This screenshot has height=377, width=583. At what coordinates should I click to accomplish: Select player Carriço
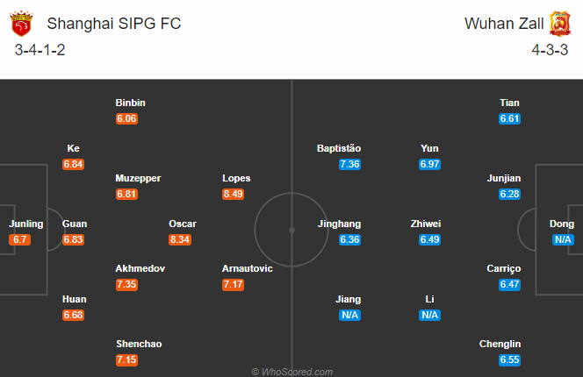coord(504,268)
